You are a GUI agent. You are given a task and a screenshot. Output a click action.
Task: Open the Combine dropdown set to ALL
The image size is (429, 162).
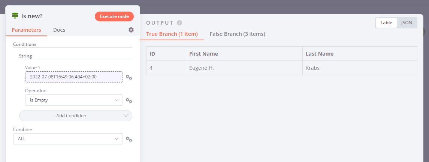(x=68, y=139)
